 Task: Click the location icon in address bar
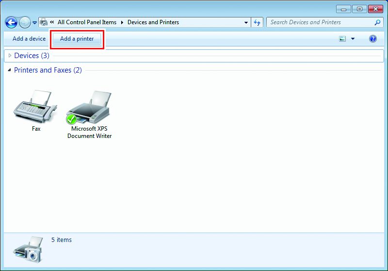pos(44,22)
